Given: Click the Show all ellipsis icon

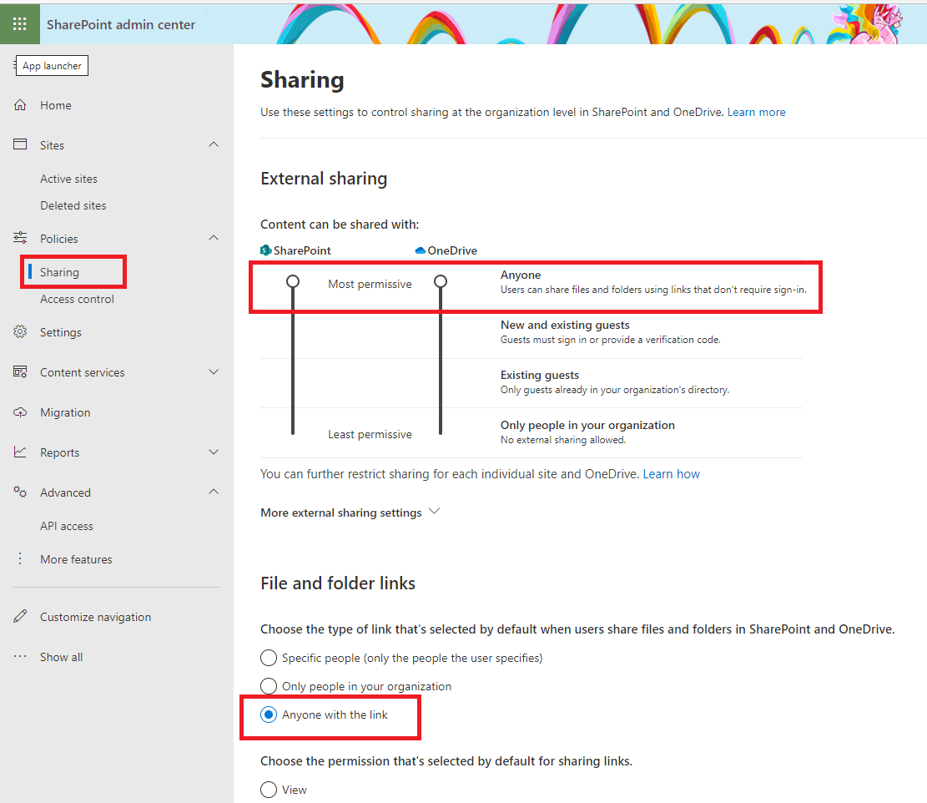Looking at the screenshot, I should [20, 656].
